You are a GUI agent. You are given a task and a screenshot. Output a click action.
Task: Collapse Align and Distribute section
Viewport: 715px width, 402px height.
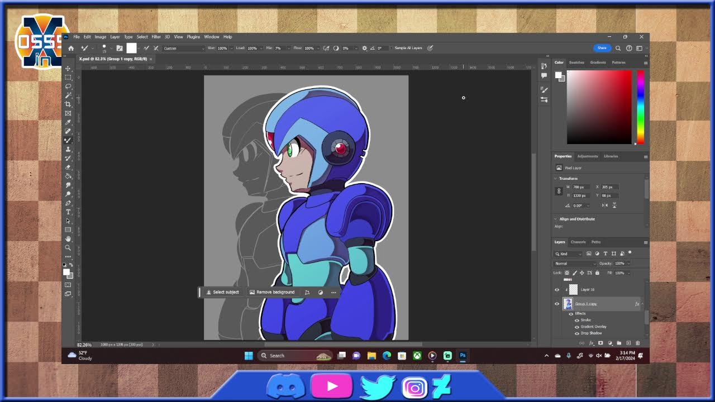pos(556,219)
